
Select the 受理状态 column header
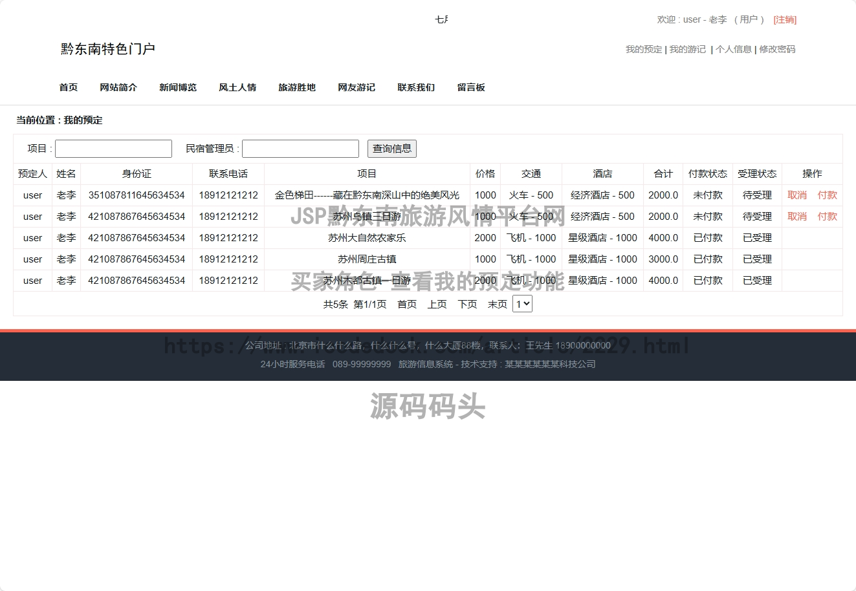[x=757, y=174]
